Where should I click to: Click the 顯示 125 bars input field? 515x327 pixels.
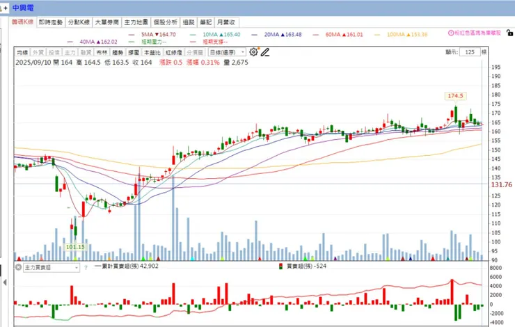point(470,52)
